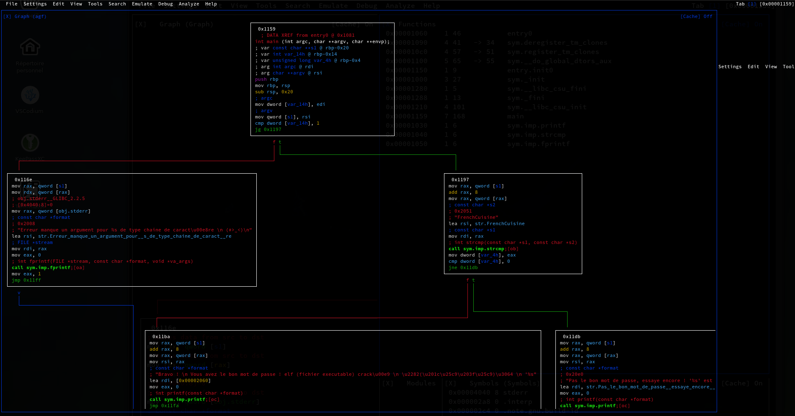
Task: Open the Search menu
Action: click(117, 4)
